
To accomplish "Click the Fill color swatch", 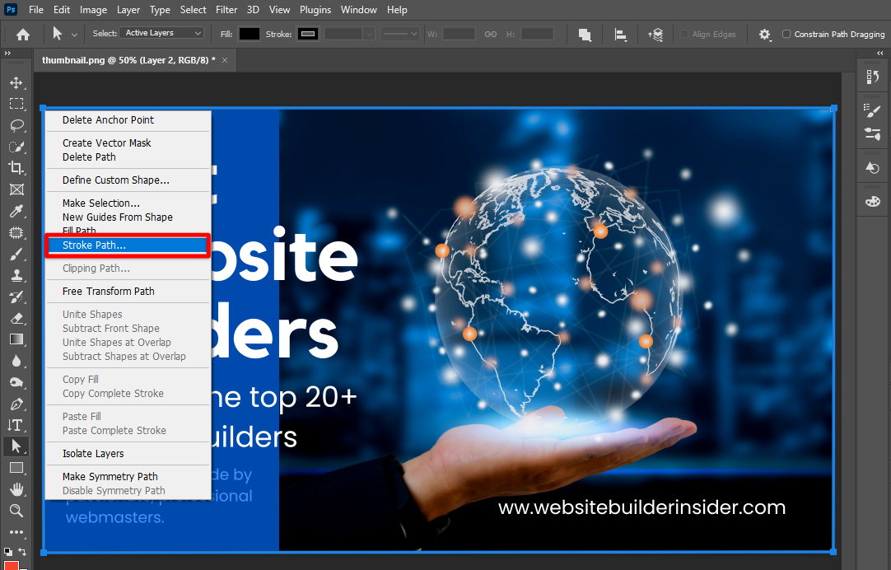I will click(250, 34).
